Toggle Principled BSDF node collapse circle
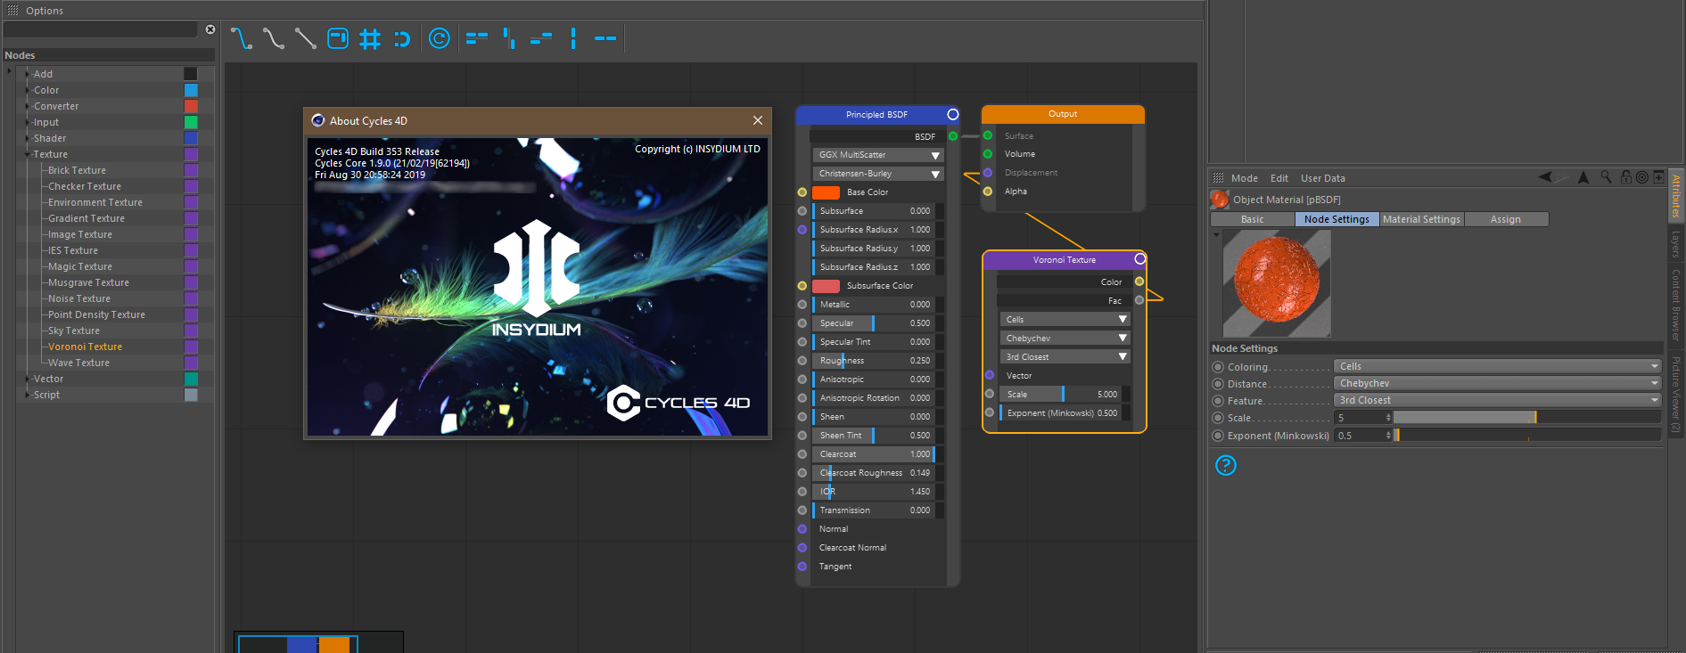The height and width of the screenshot is (653, 1686). pos(953,114)
